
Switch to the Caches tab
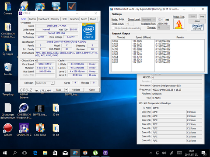pyautogui.click(x=32, y=19)
